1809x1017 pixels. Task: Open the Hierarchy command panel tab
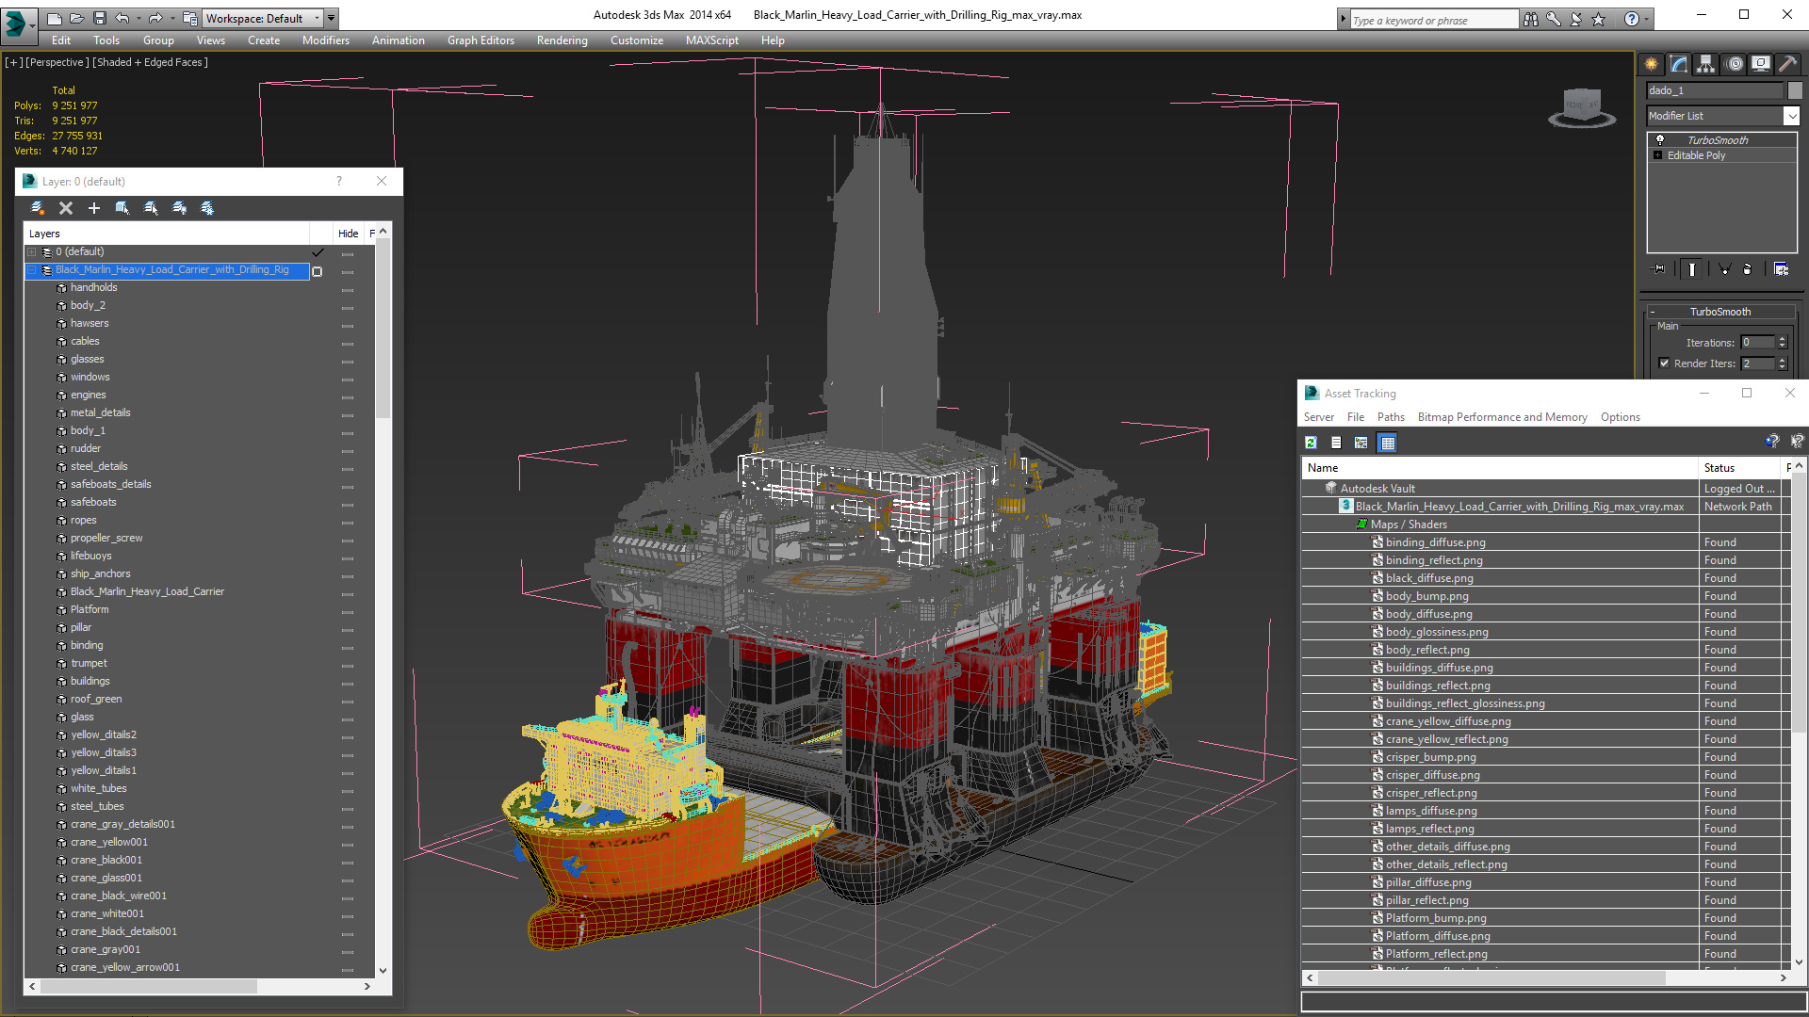(x=1706, y=64)
